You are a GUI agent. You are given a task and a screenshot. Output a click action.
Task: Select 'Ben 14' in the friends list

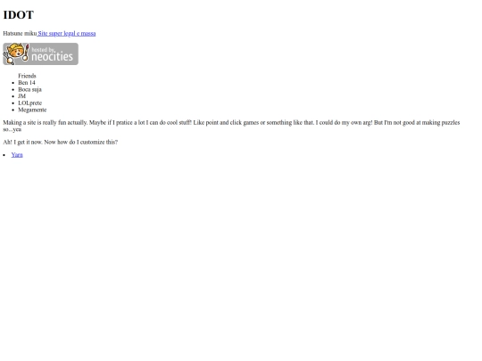(x=27, y=83)
